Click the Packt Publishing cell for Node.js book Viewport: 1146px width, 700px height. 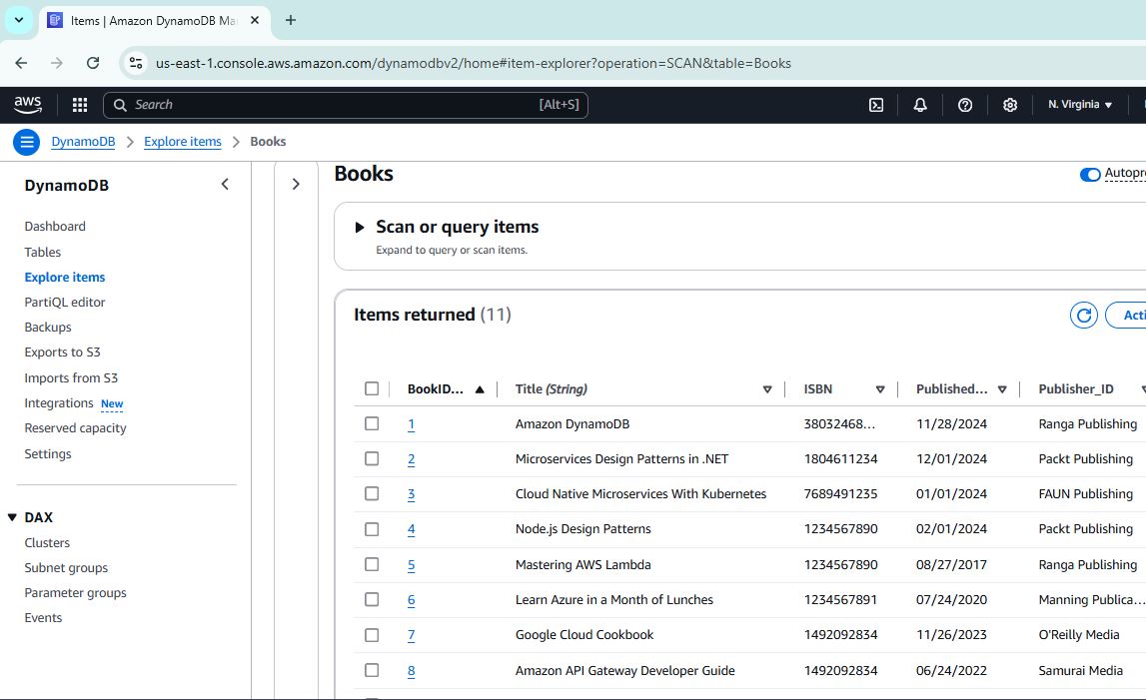pyautogui.click(x=1085, y=529)
